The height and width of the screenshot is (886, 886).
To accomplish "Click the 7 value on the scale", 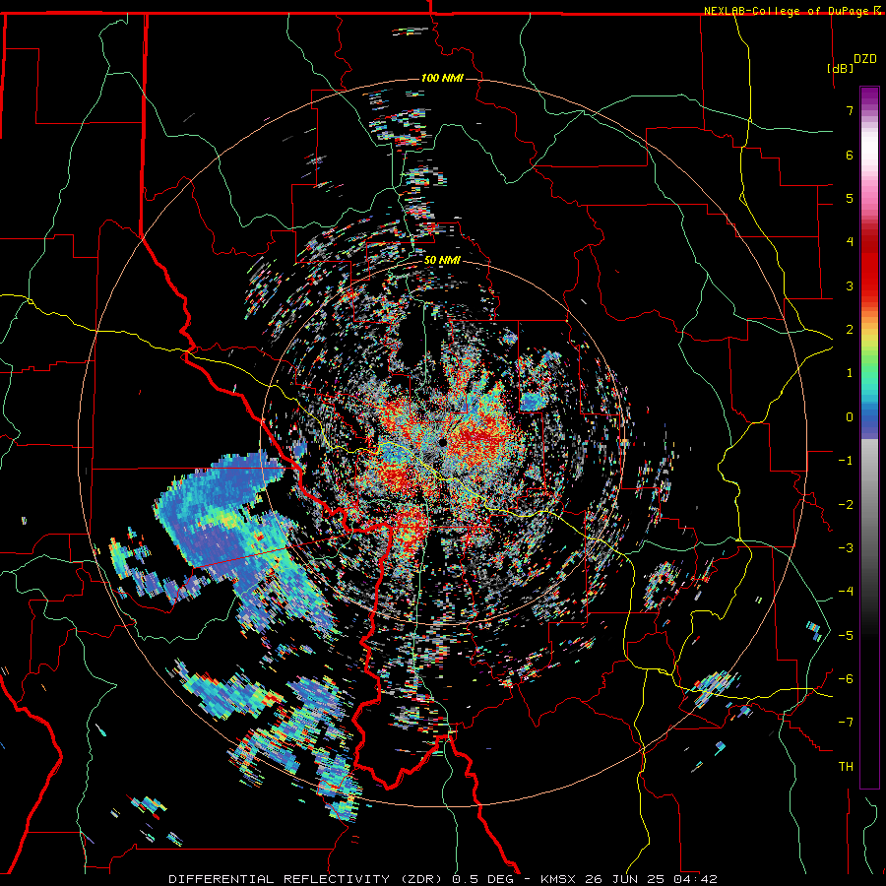I will click(x=850, y=110).
